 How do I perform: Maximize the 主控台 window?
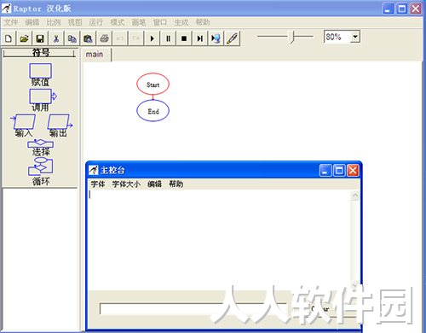point(339,171)
